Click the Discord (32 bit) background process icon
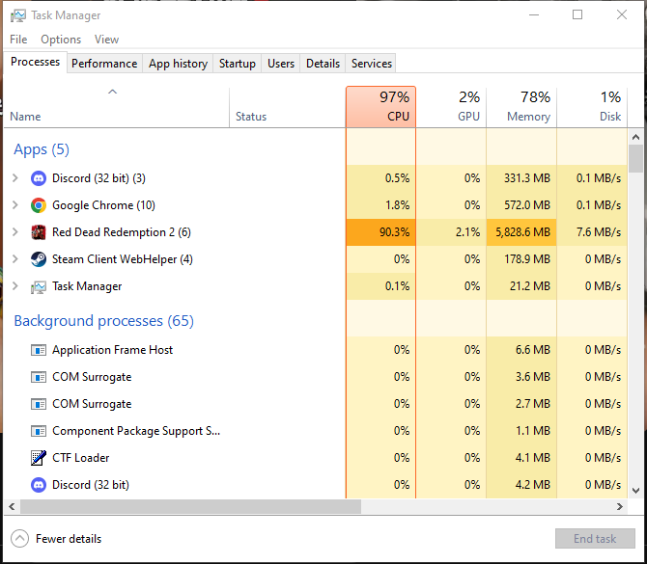Screen dimensions: 647x564 [39, 485]
